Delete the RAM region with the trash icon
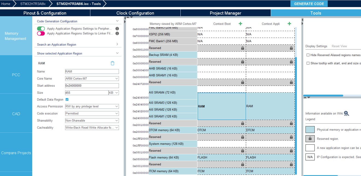The height and width of the screenshot is (176, 361). coord(112,63)
